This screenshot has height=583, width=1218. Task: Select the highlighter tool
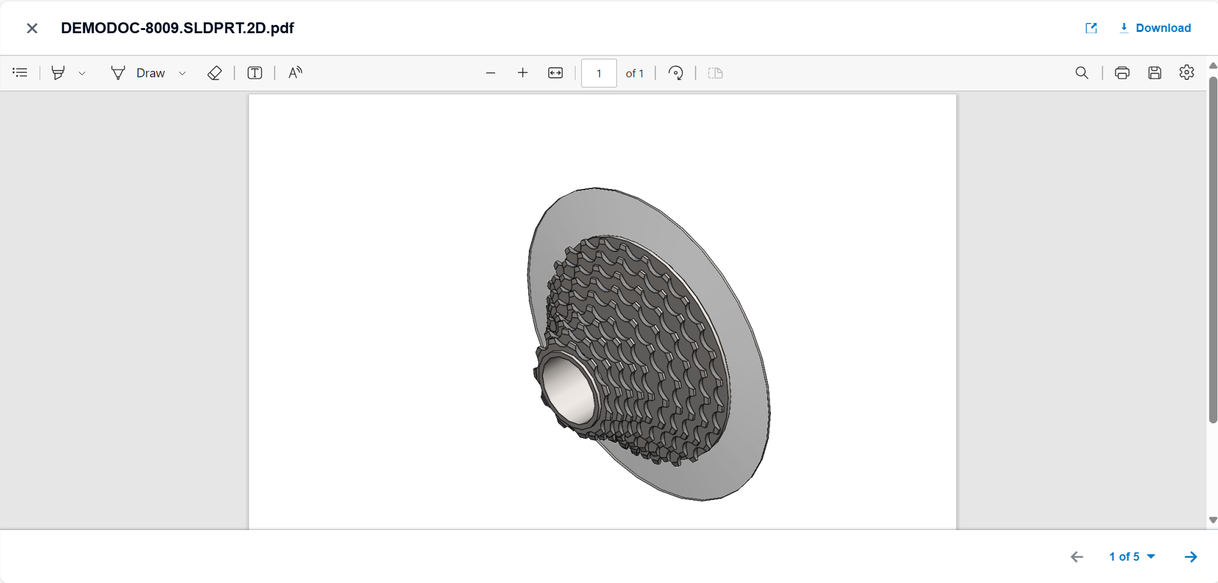(58, 73)
